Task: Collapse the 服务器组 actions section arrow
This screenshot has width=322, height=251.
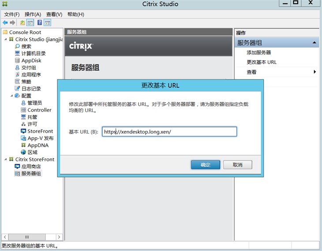Action: 314,43
